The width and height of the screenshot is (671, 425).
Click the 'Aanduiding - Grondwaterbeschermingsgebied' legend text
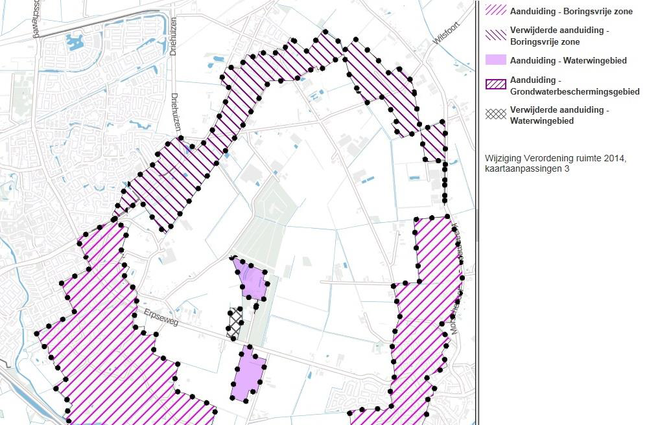coord(574,86)
